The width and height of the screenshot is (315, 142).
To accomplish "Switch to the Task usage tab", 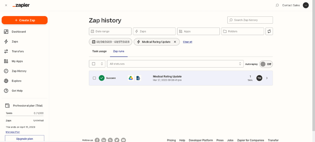I will click(100, 51).
